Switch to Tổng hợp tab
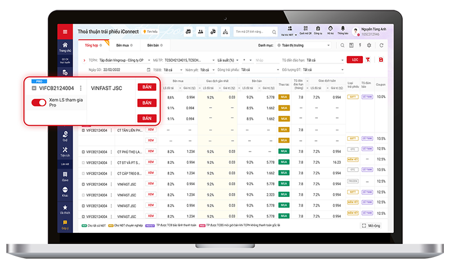Viewport: 450px width, 266px height. 93,45
